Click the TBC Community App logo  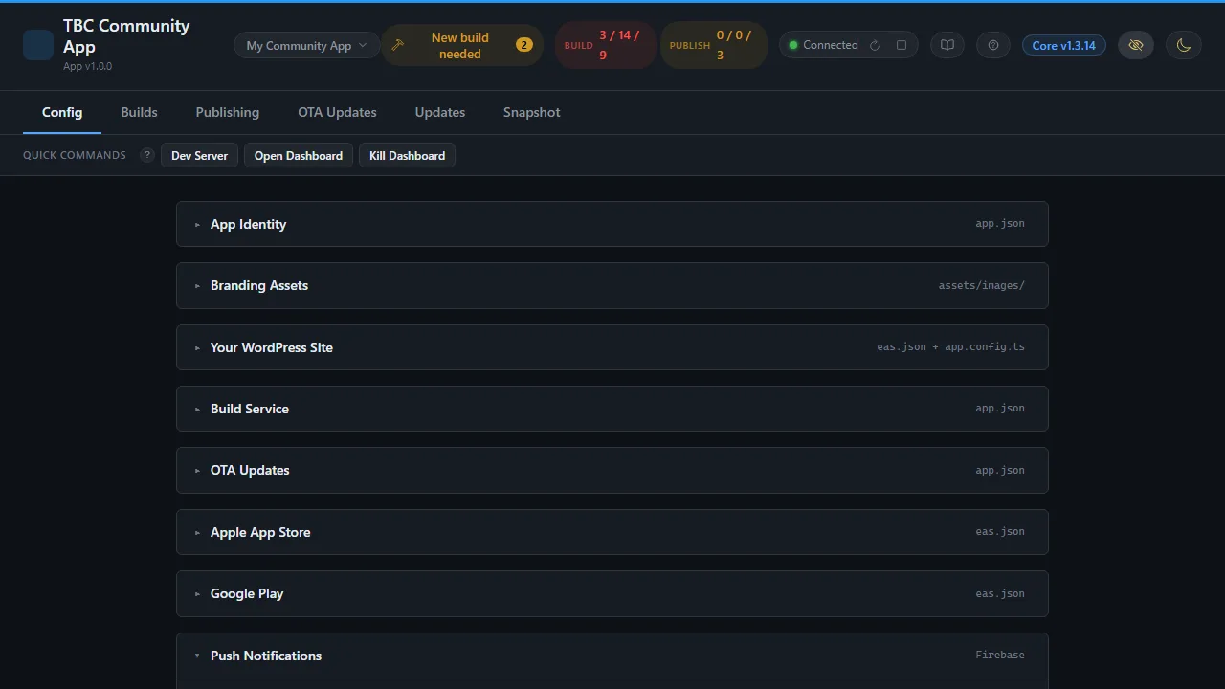pos(38,45)
